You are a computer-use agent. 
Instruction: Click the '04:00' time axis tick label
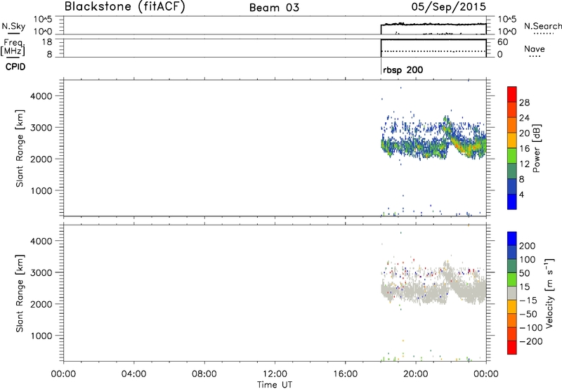pos(133,374)
